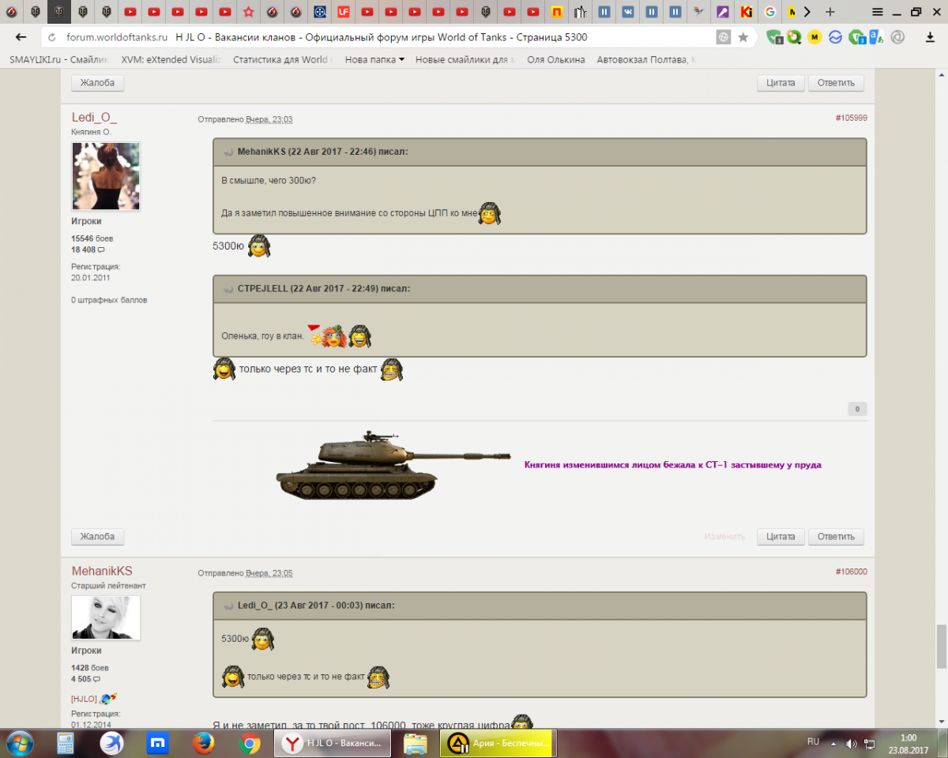Screen dimensions: 948x758
Task: Click Жалоба button below the tank signature
Action: 98,537
